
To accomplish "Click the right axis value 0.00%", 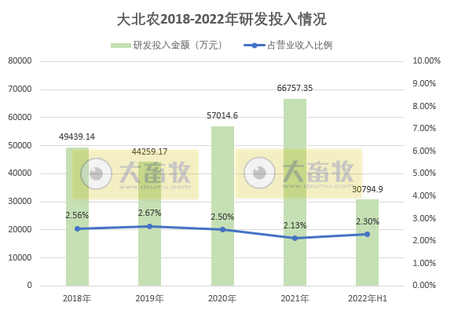I will click(x=424, y=285).
